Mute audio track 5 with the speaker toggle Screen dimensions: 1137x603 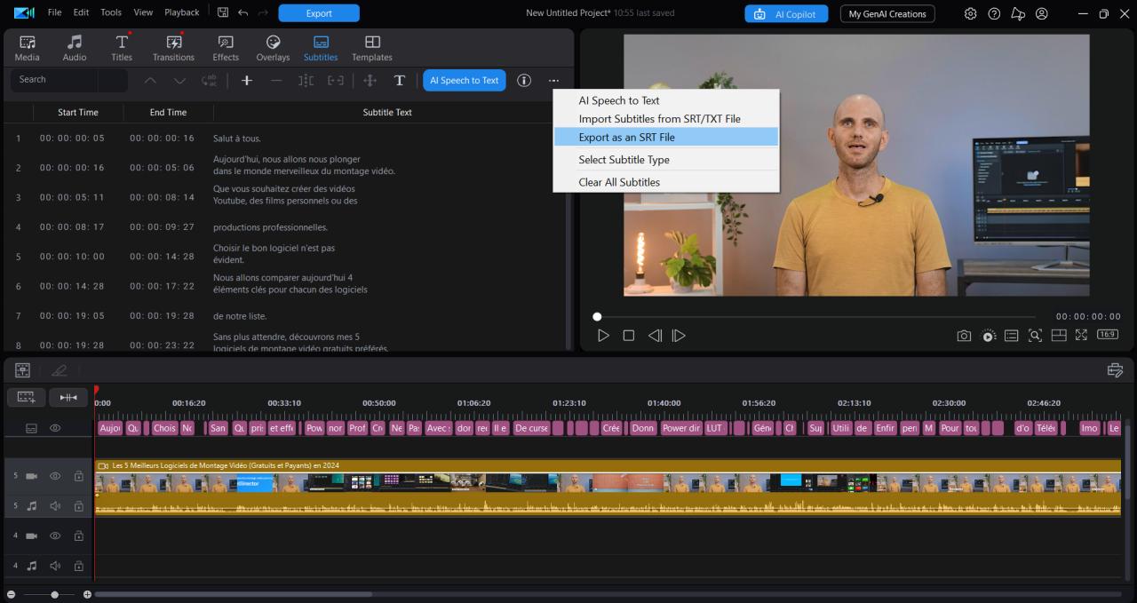(x=53, y=505)
